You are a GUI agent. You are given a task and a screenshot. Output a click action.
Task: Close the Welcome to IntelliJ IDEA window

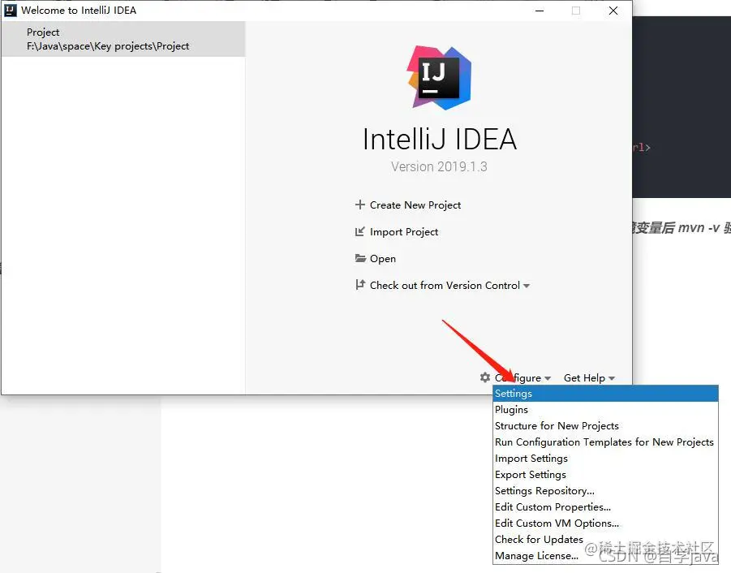[613, 11]
